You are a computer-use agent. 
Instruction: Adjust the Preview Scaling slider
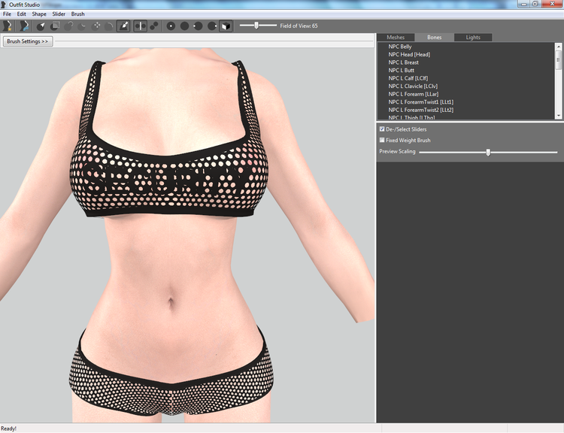click(488, 152)
